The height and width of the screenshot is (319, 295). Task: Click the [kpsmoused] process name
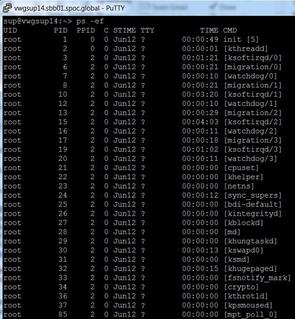coord(248,305)
